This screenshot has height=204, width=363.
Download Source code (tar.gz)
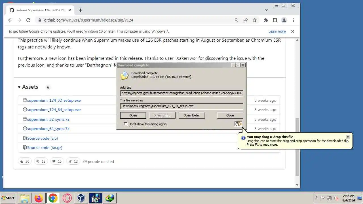(45, 148)
